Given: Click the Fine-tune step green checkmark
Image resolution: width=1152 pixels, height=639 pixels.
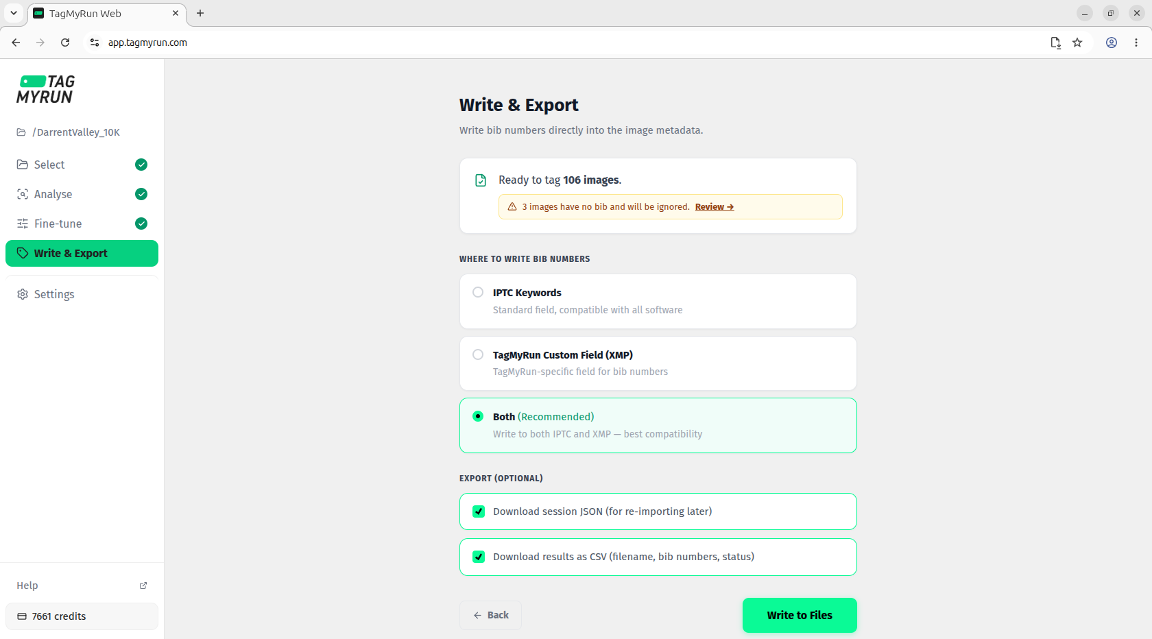Looking at the screenshot, I should pos(141,224).
